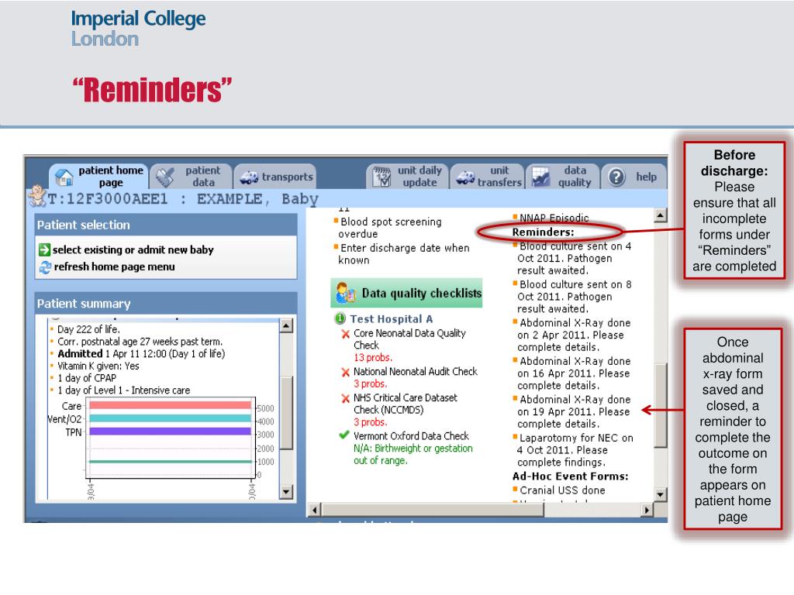Open Blood spot screening overdue item

(390, 228)
